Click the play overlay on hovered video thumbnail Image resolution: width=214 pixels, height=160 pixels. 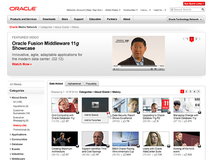point(95,105)
